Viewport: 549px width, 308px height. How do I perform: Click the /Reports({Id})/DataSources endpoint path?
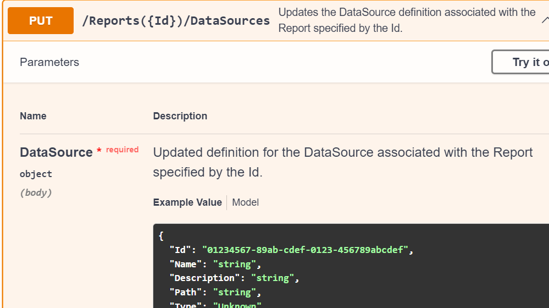[x=176, y=21]
